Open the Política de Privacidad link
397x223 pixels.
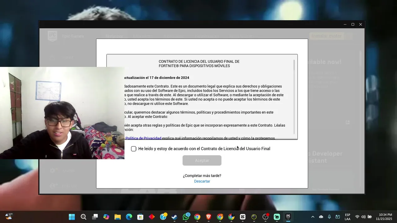point(143,138)
